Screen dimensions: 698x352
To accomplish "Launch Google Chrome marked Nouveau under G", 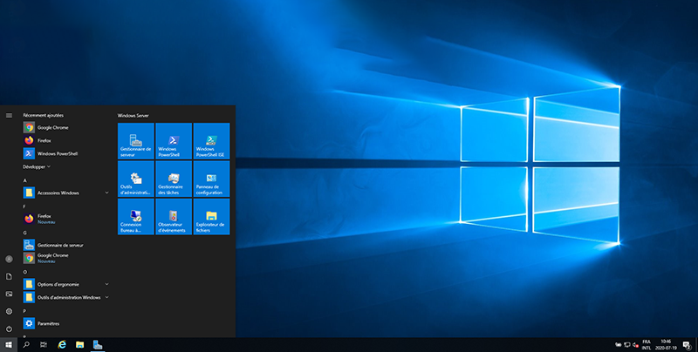I will click(x=66, y=258).
